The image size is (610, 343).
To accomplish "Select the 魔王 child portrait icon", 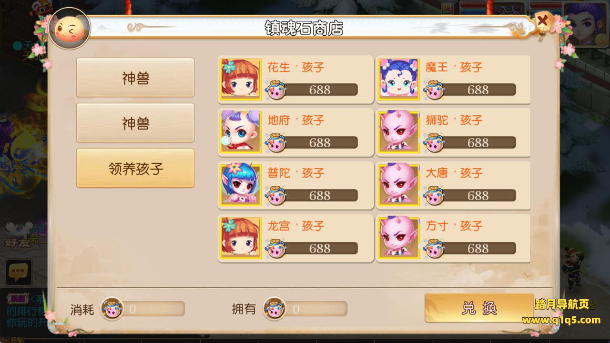I will click(x=399, y=80).
